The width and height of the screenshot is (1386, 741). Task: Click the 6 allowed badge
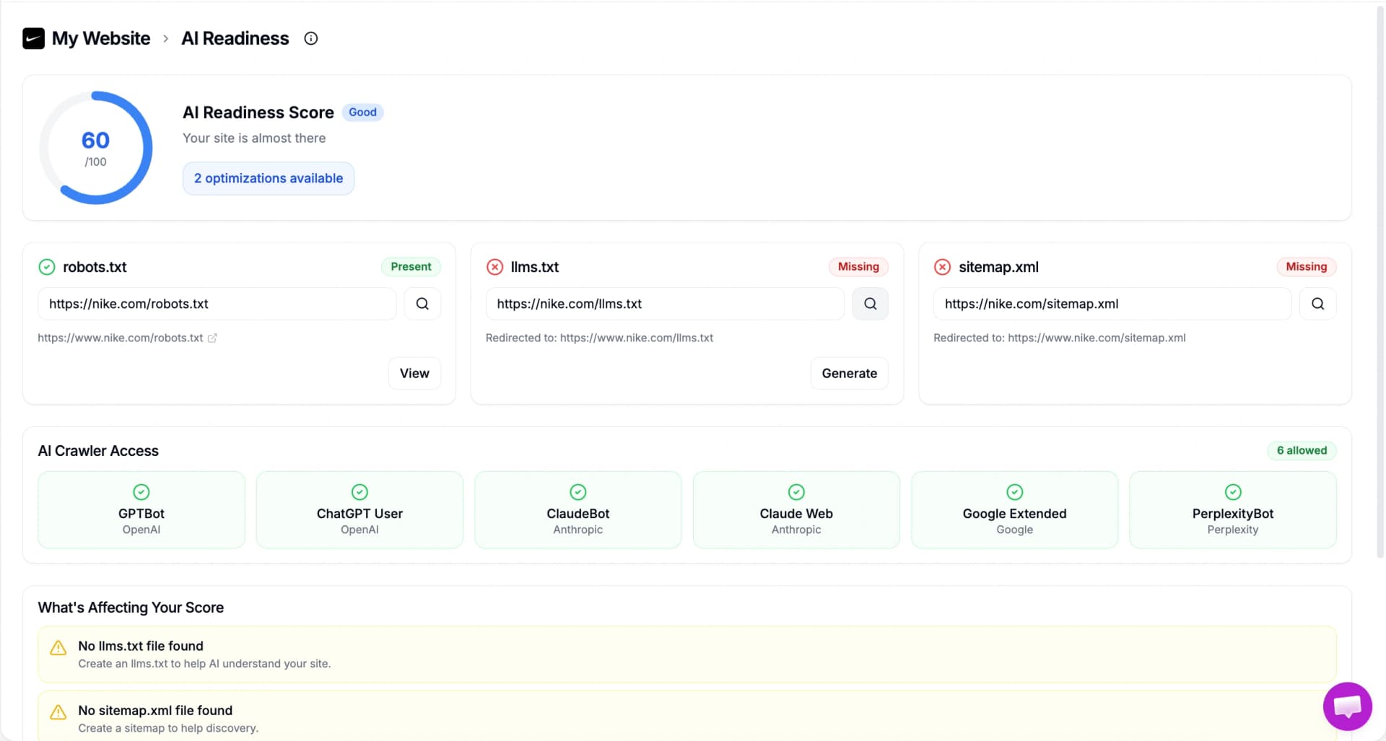click(1302, 450)
